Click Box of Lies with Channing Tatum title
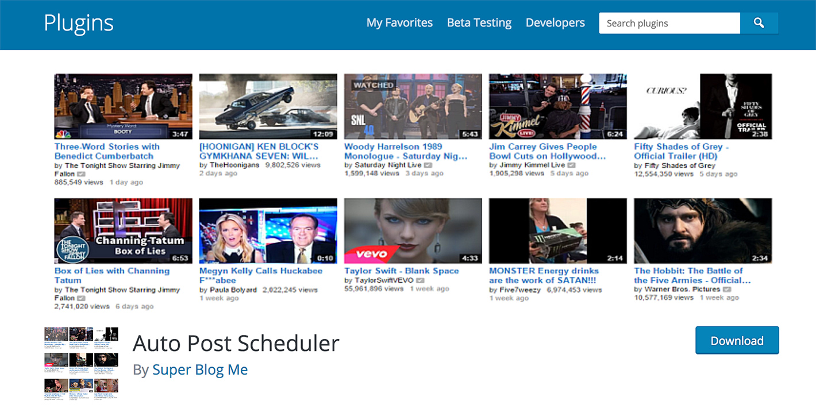Viewport: 816px width, 420px height. point(112,275)
